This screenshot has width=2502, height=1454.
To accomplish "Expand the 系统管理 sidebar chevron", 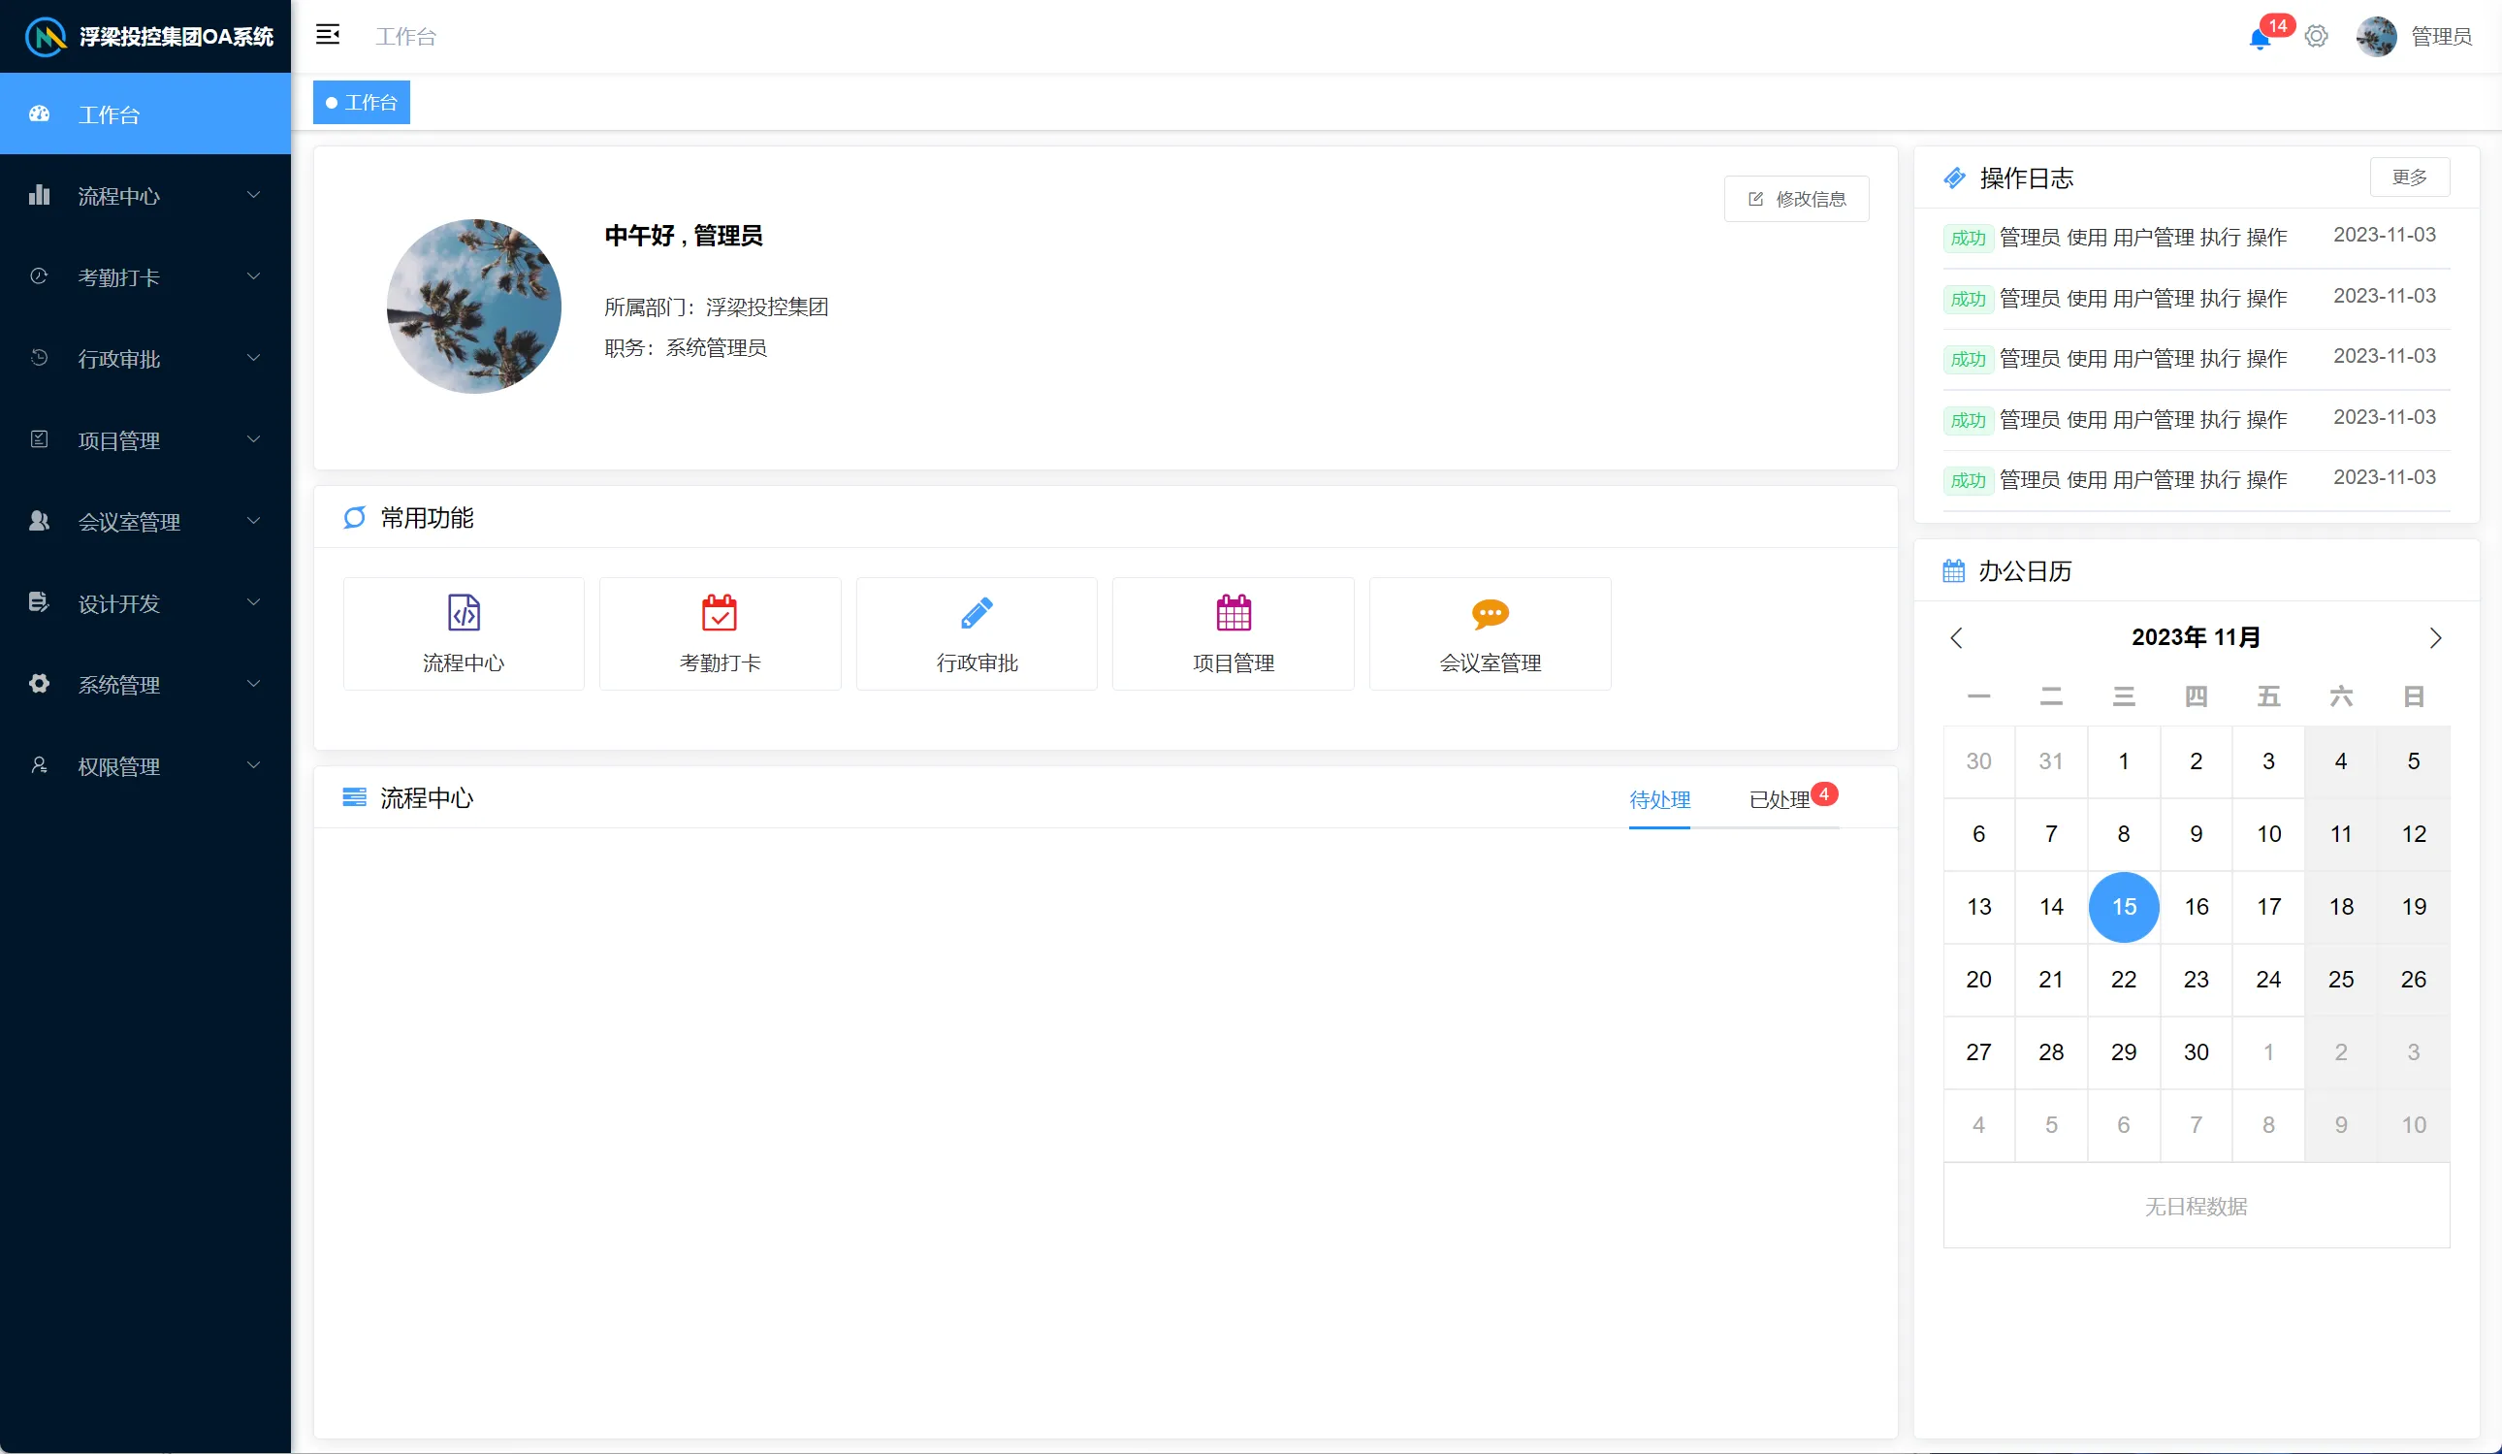I will click(253, 683).
